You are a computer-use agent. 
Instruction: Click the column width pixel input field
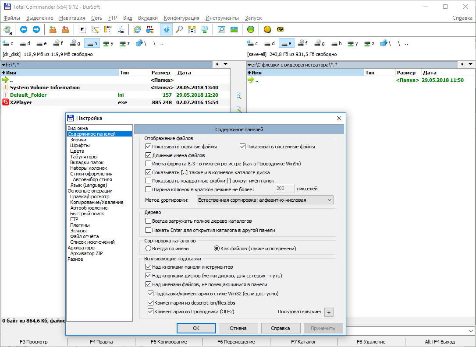(x=284, y=189)
